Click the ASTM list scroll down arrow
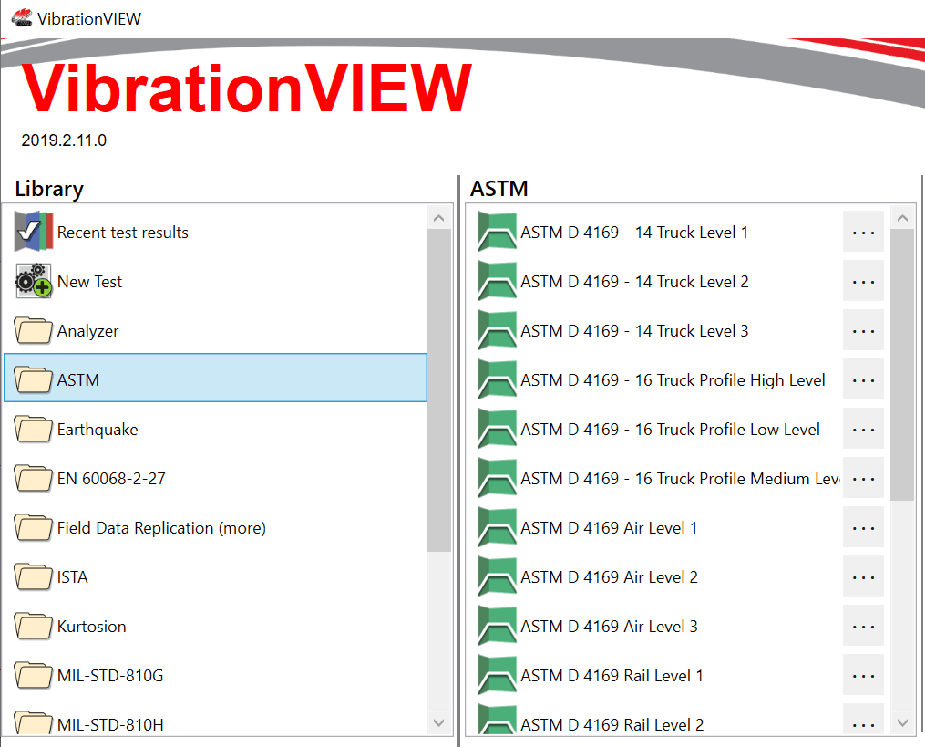 coord(902,722)
